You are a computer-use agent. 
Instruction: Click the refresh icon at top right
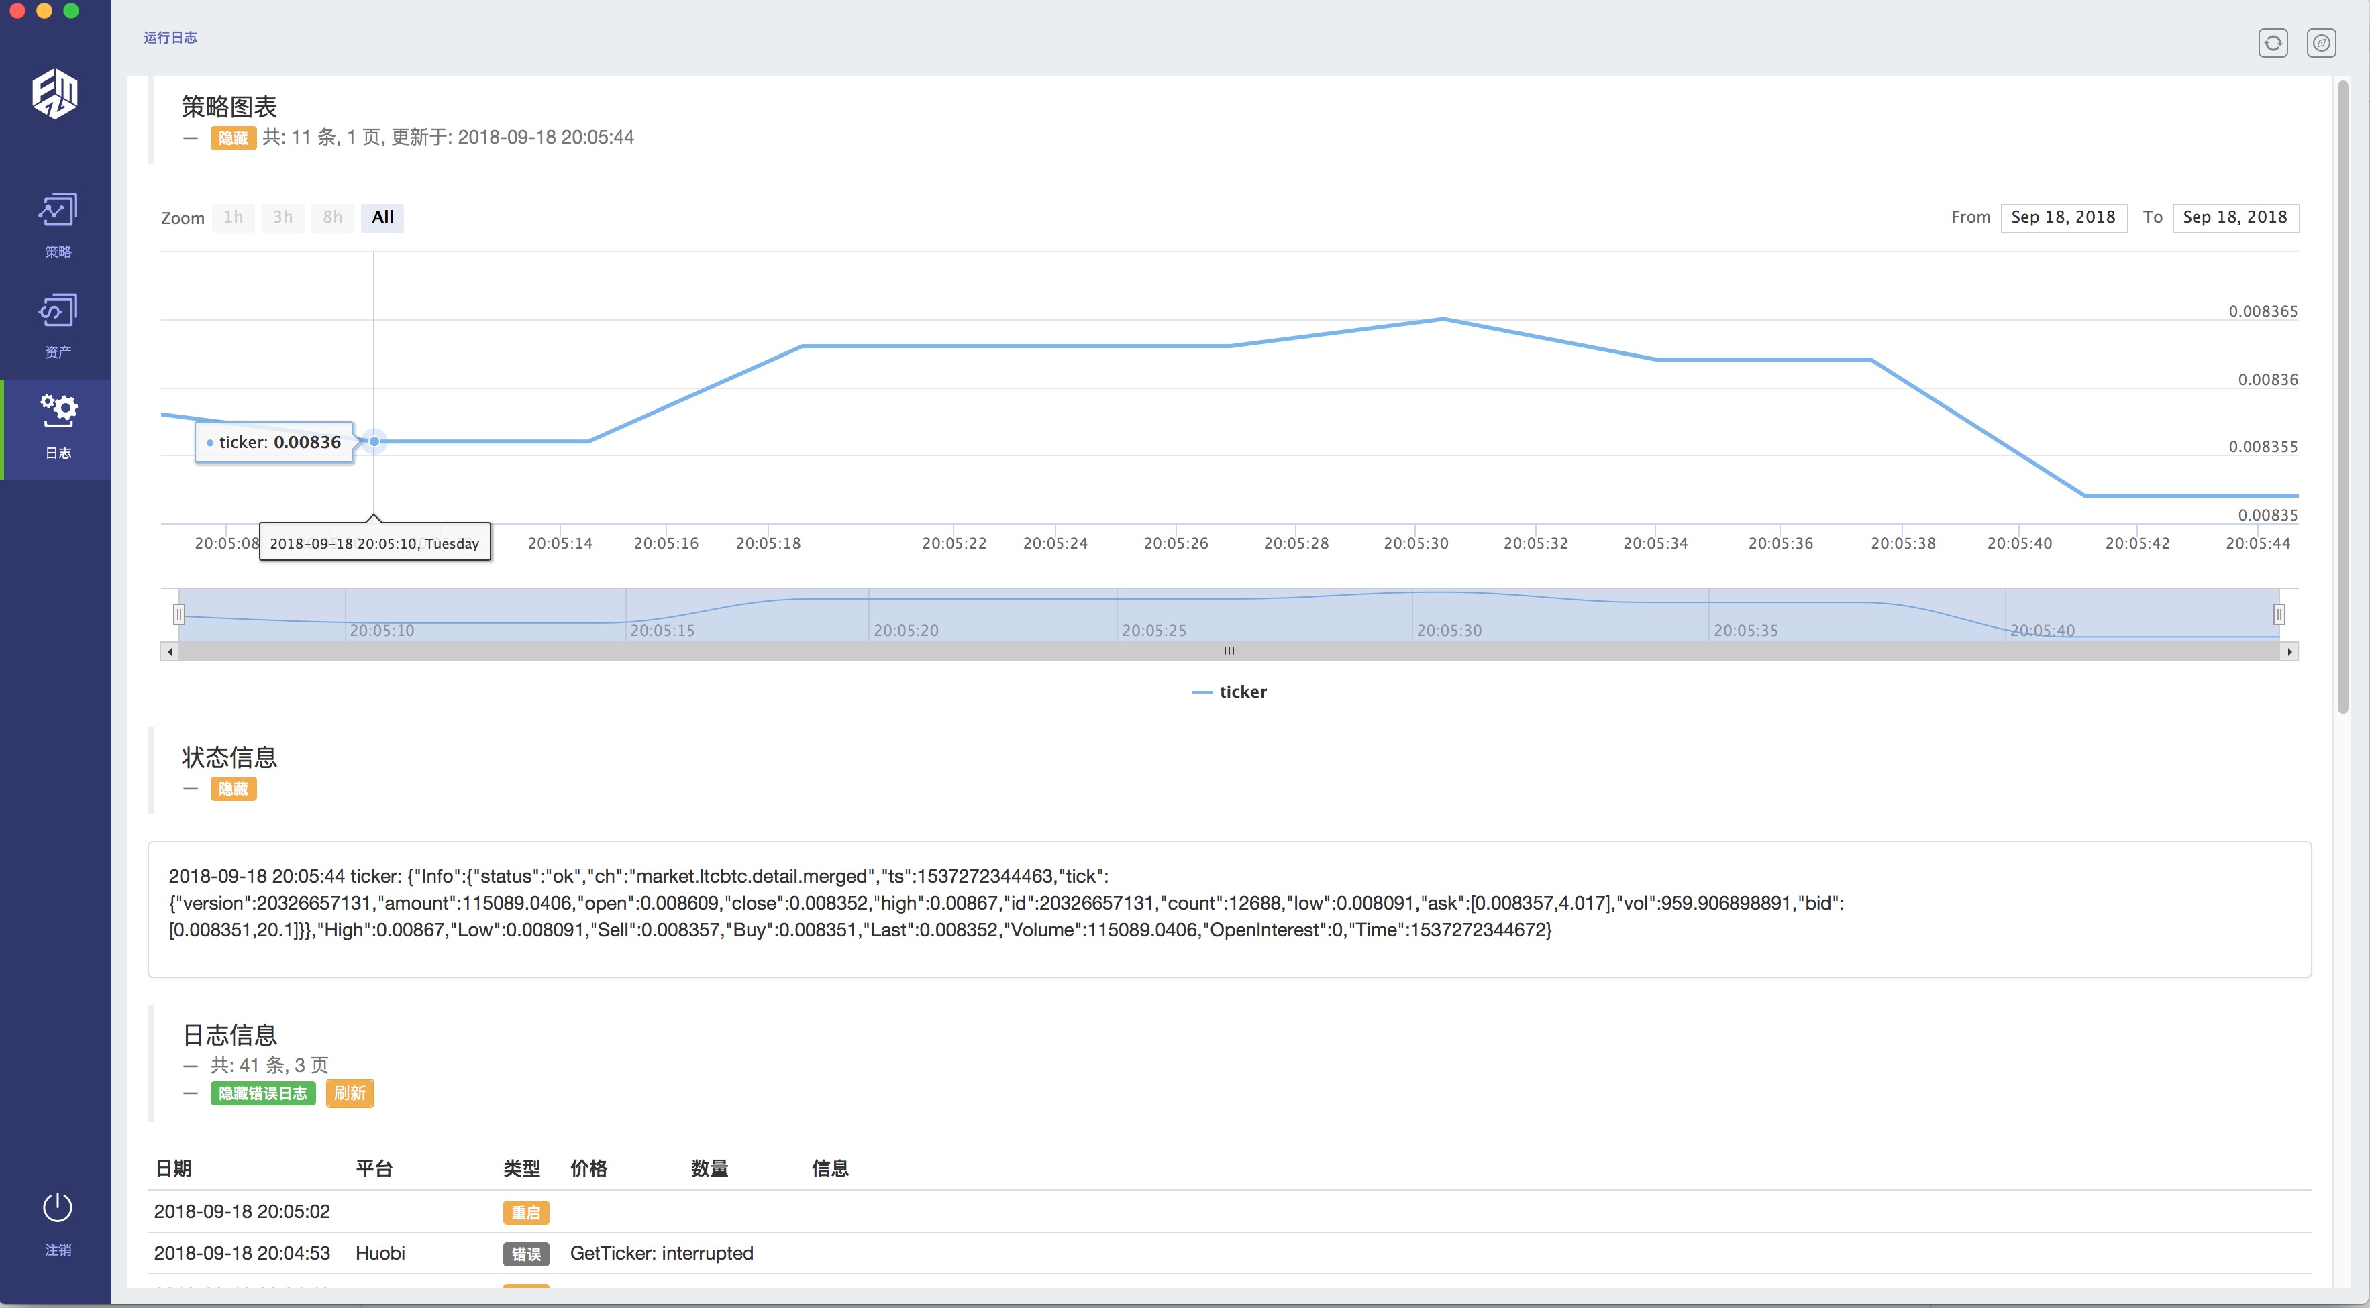(2273, 43)
